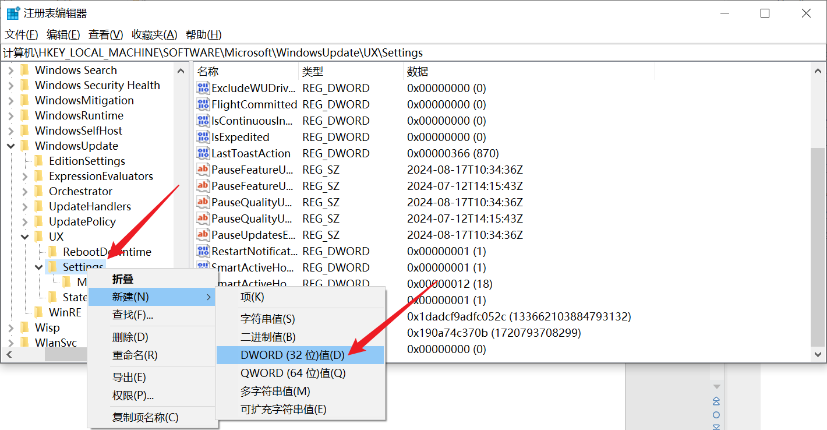This screenshot has width=827, height=430.
Task: Click the string icon of PauseQualityU... dated 2024-08-17
Action: [203, 203]
